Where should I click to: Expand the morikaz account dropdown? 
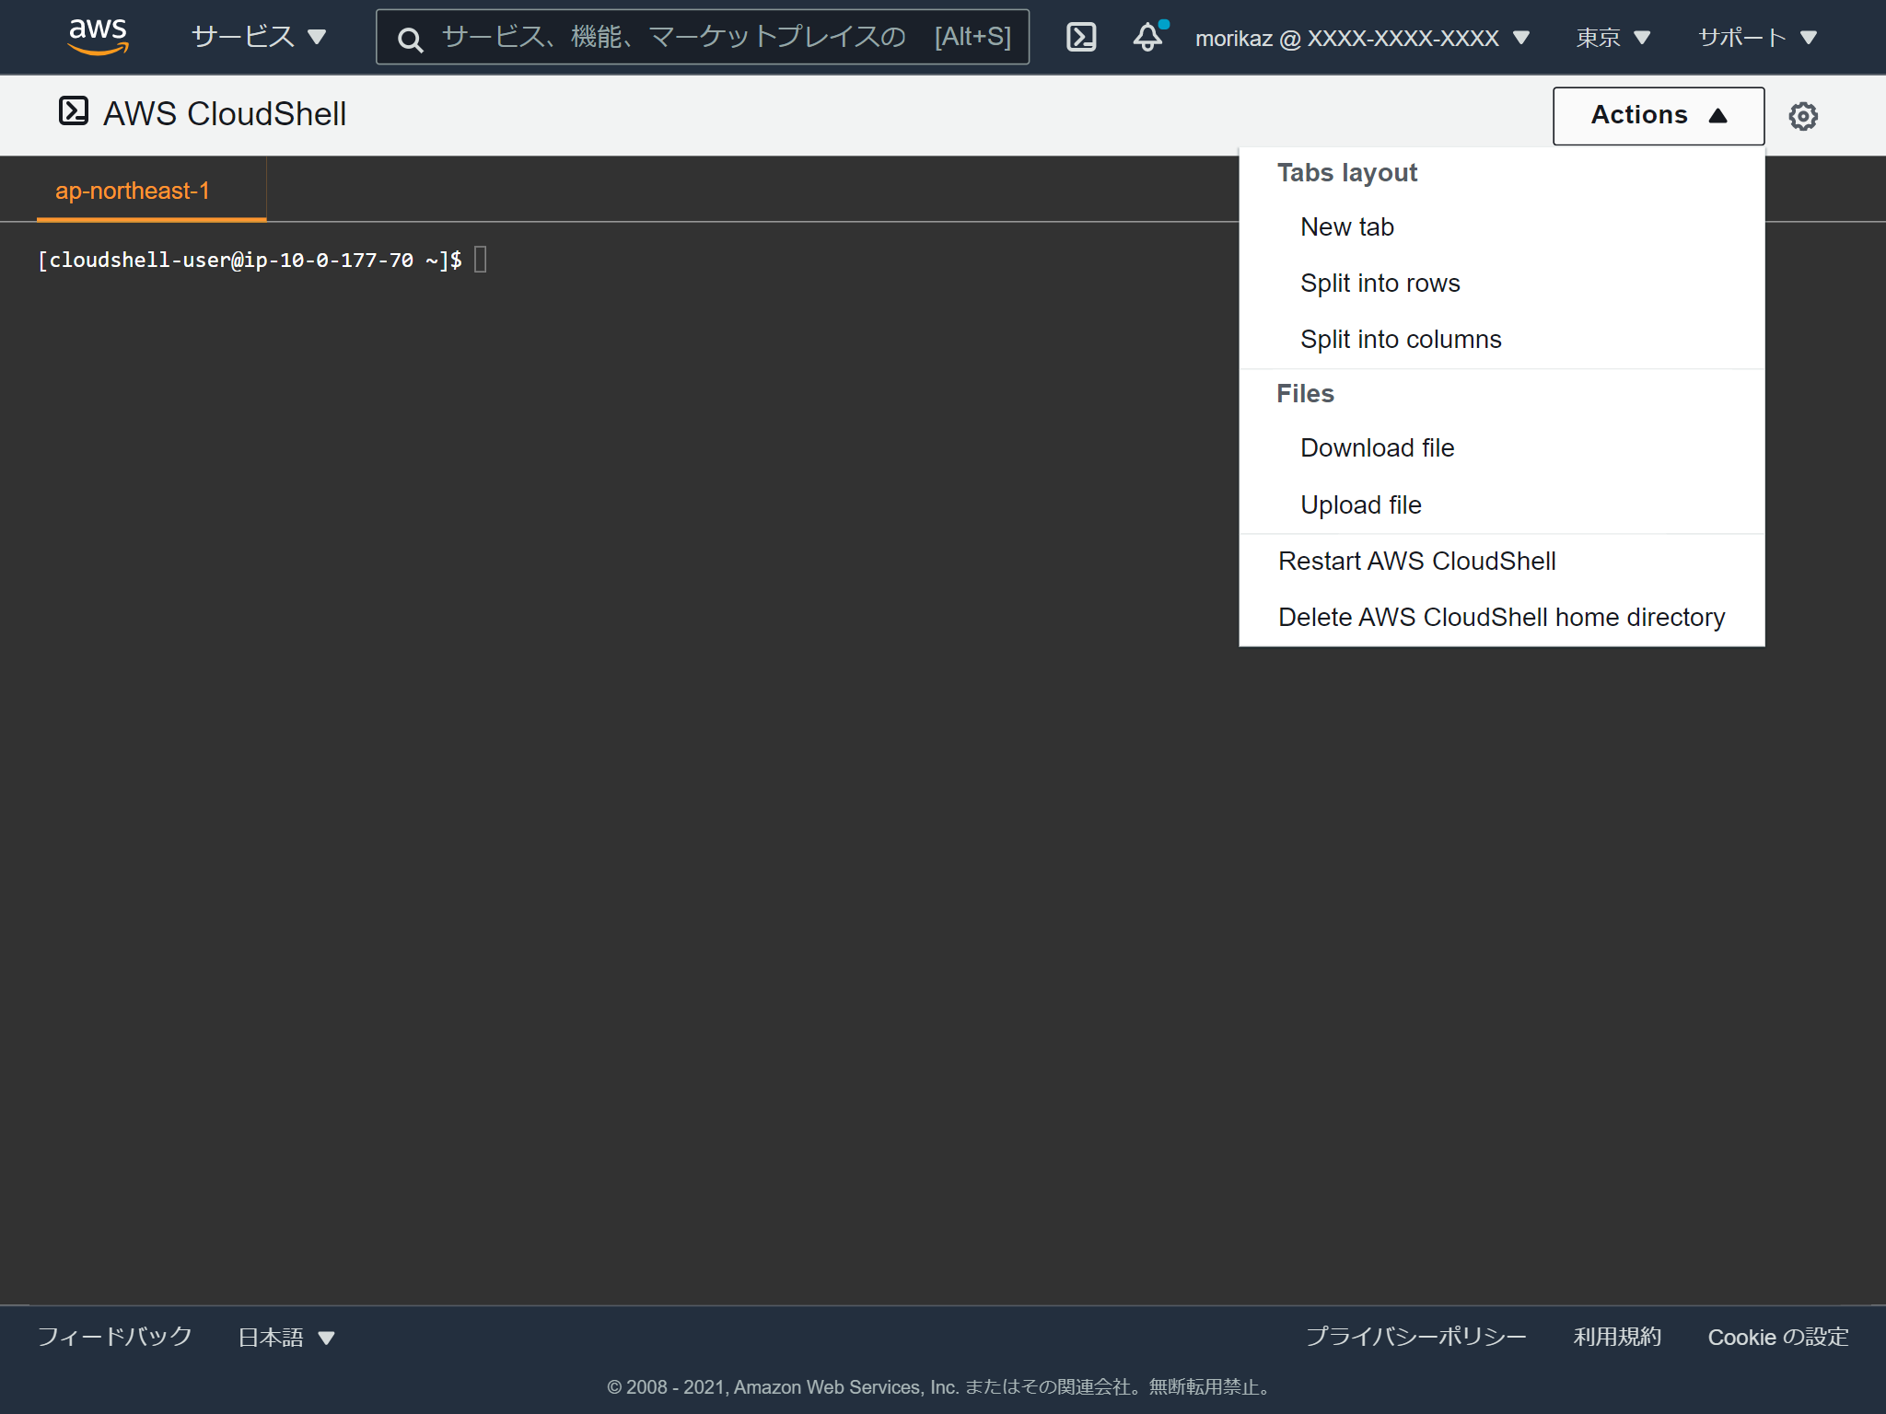(1358, 38)
